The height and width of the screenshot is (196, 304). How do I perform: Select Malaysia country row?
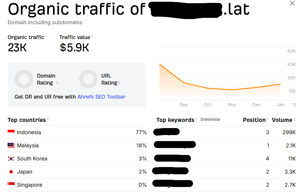pos(28,146)
